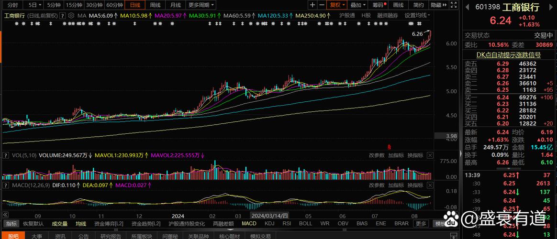Switch to 30分钟 chart period

pyautogui.click(x=94, y=5)
